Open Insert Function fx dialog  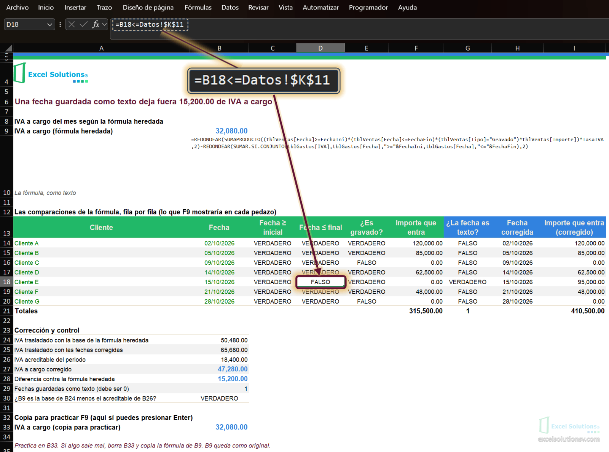(x=96, y=24)
